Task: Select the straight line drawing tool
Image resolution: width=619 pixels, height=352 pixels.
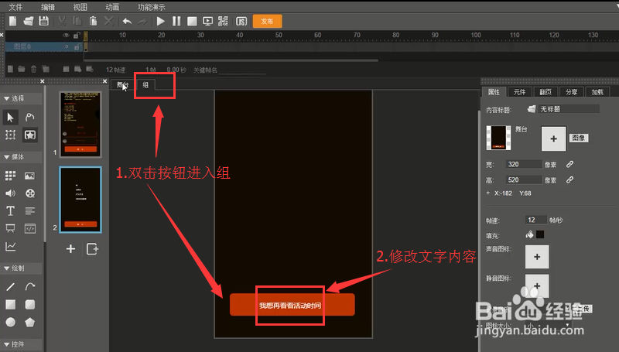Action: pyautogui.click(x=10, y=287)
